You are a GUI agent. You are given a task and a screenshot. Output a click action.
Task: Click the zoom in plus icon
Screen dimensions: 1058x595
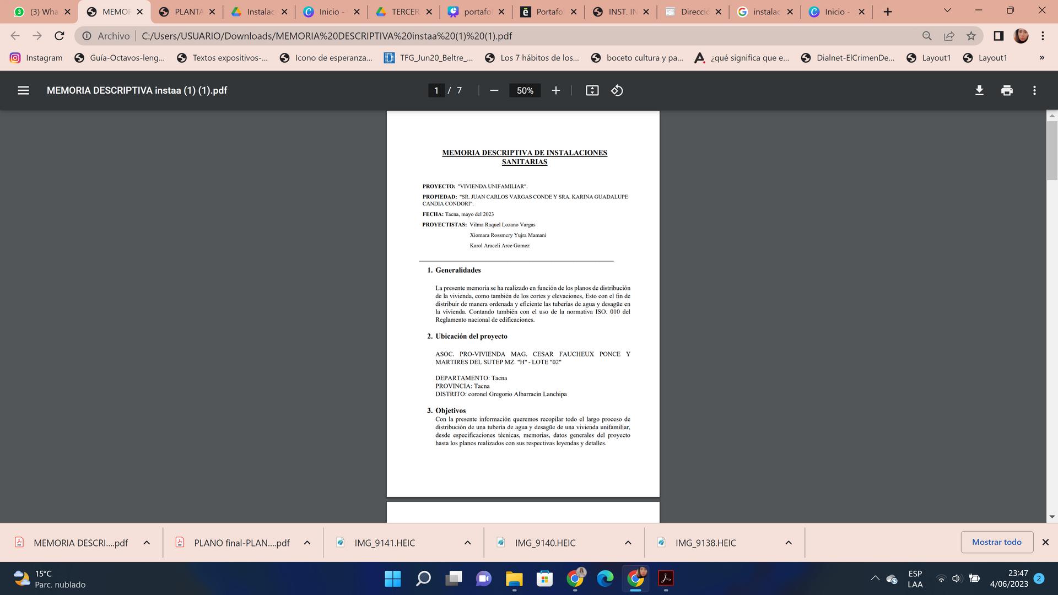[555, 90]
